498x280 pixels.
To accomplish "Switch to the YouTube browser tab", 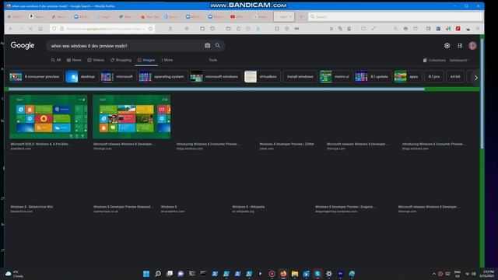I will (238, 16).
